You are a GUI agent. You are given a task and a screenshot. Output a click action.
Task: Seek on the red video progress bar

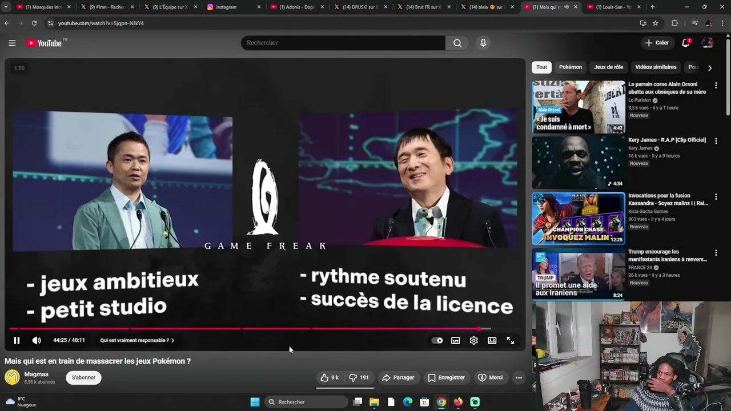250,329
